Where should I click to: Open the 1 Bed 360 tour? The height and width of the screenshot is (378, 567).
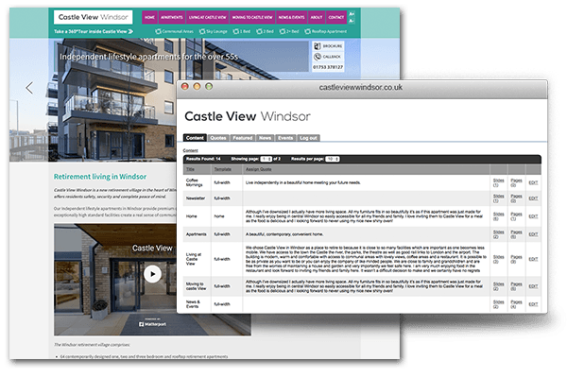(242, 31)
